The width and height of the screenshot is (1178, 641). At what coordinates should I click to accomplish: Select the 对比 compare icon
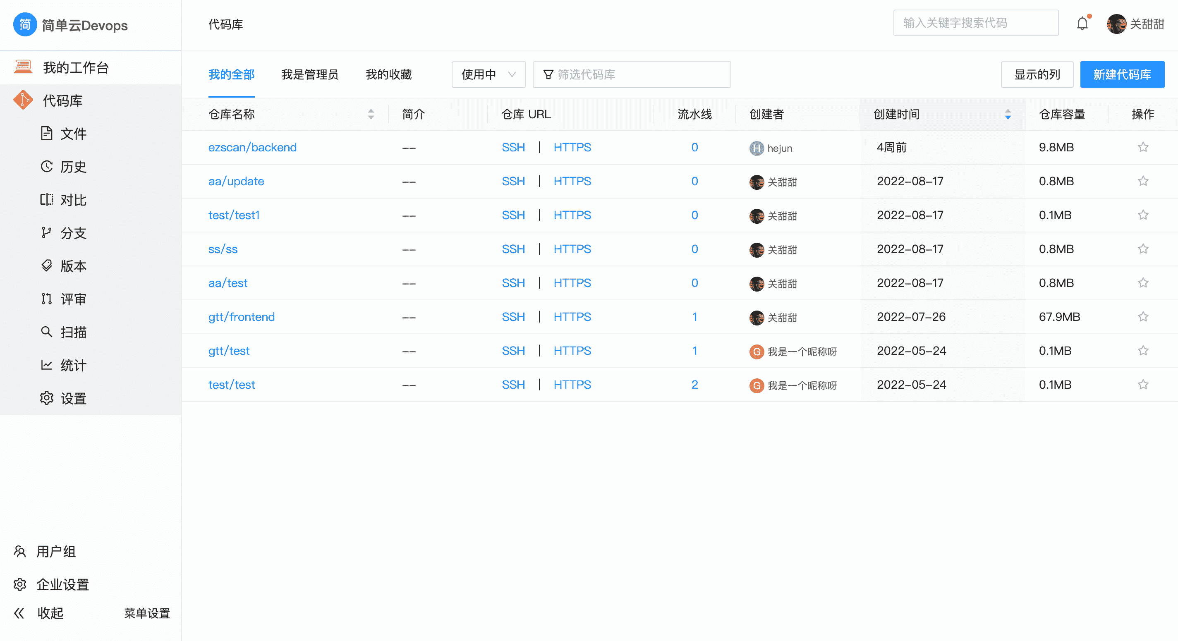pos(46,200)
